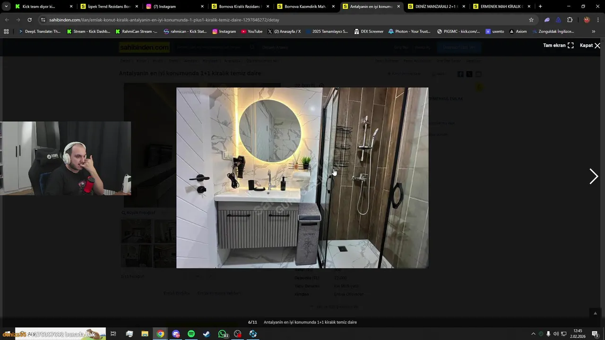Viewport: 605px width, 340px height.
Task: Open the clock showing 12:45
Action: [x=577, y=333]
